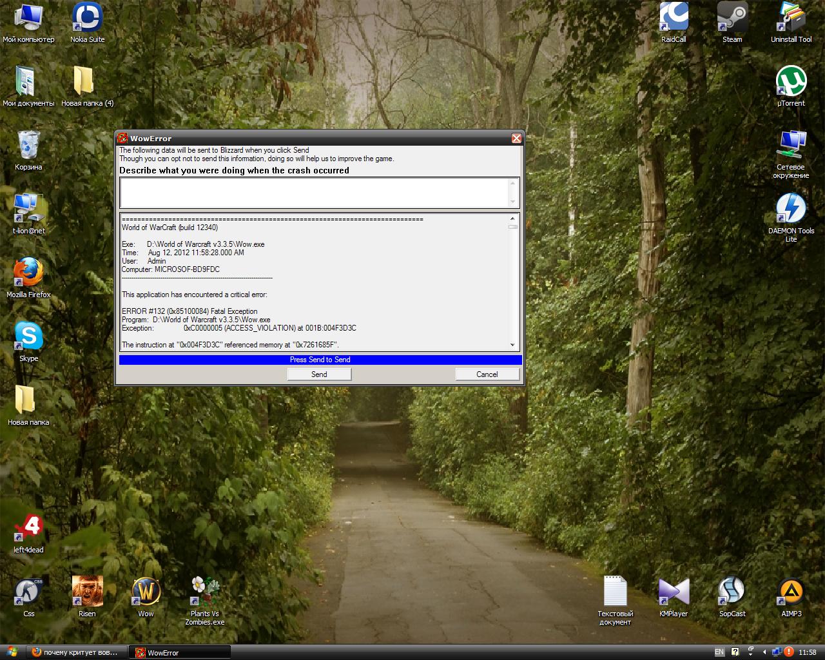Screen dimensions: 825x660
Task: Select Plants Vs Zombies.exe icon
Action: click(205, 601)
